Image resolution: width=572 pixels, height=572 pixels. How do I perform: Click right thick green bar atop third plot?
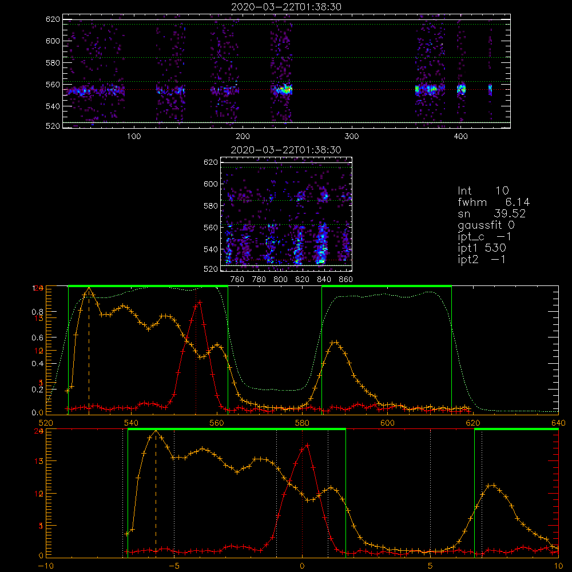pos(387,286)
